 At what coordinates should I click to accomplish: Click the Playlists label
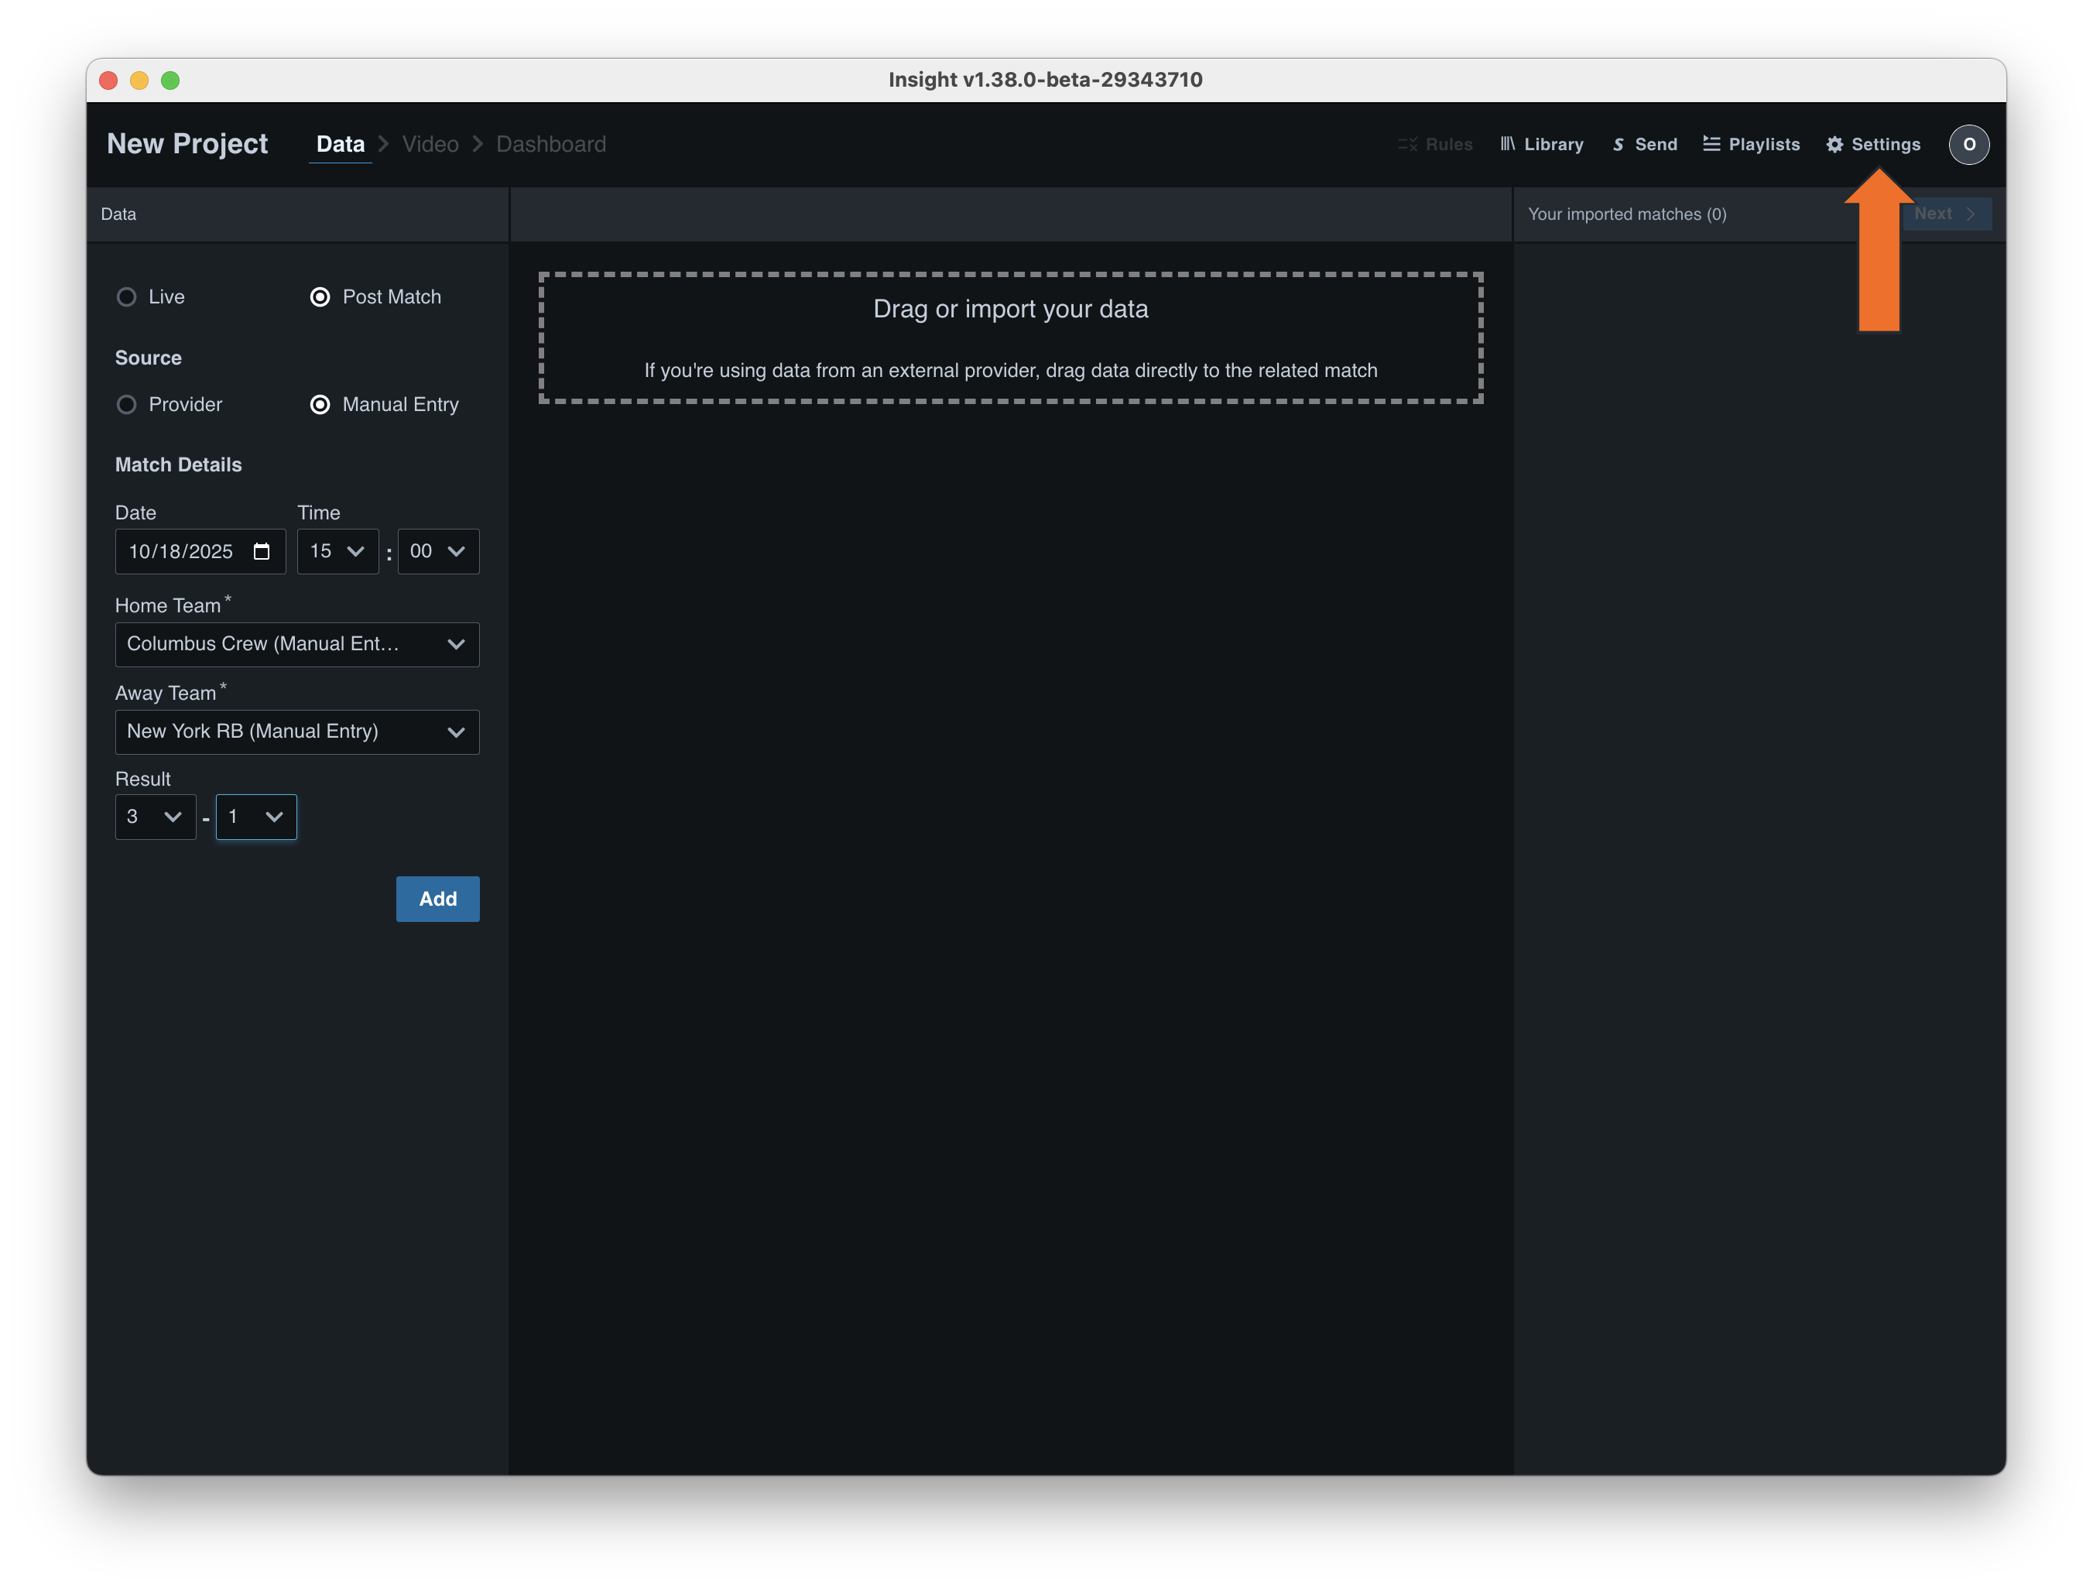tap(1764, 145)
